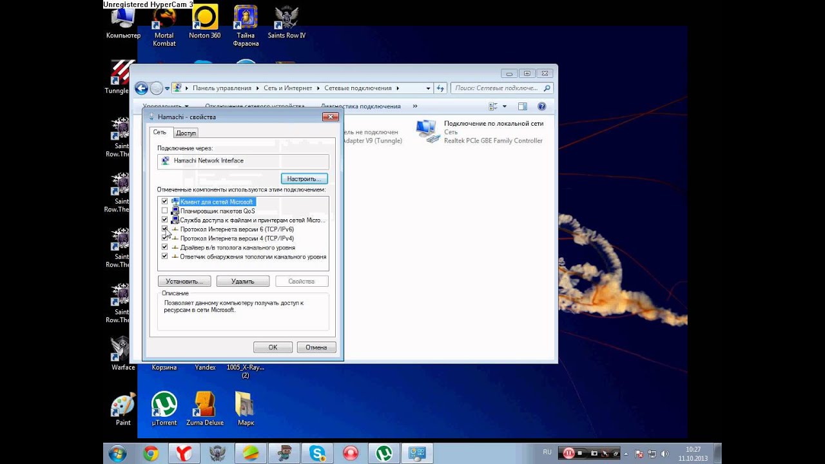
Task: Click the RU language indicator
Action: pos(547,453)
